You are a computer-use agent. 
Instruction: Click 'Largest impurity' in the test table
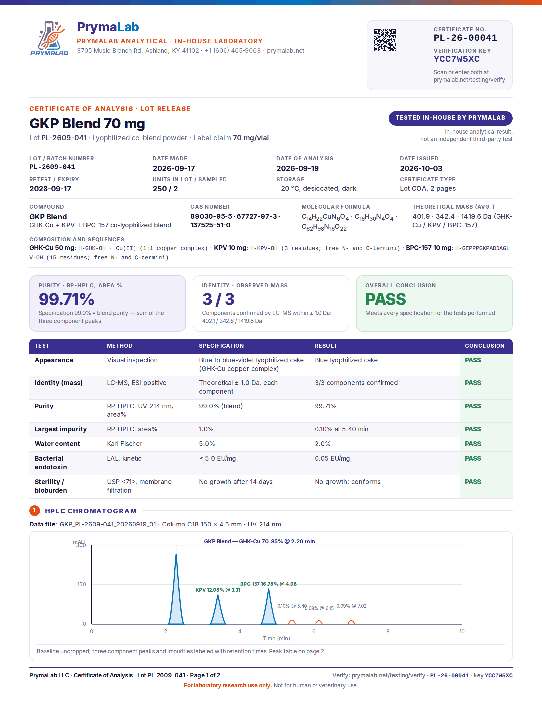coord(60,429)
